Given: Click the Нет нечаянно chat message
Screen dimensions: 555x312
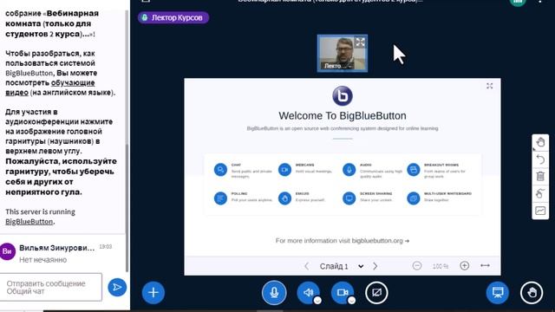Looking at the screenshot, I should pyautogui.click(x=42, y=260).
